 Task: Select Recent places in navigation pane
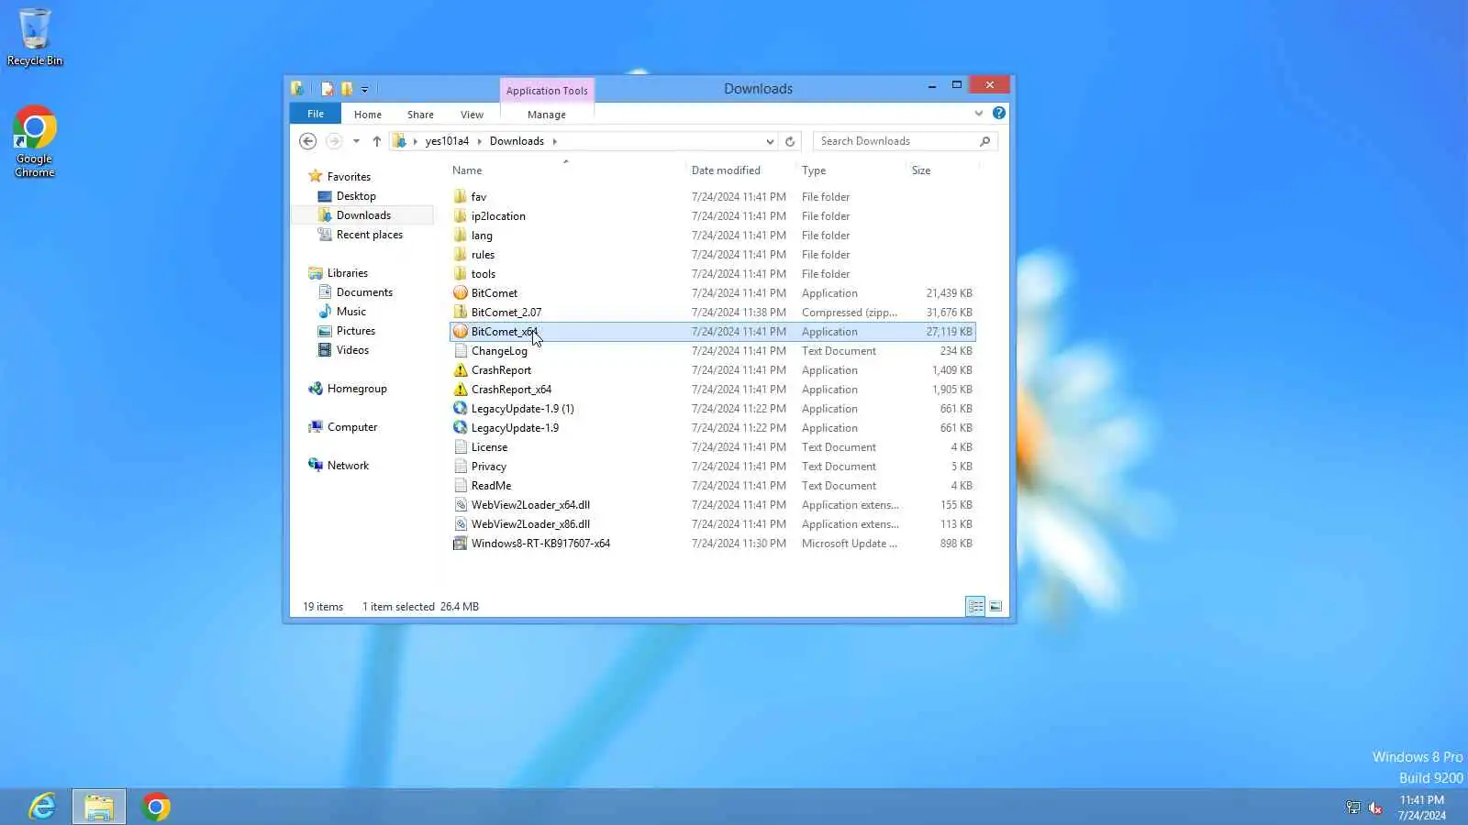pyautogui.click(x=370, y=235)
